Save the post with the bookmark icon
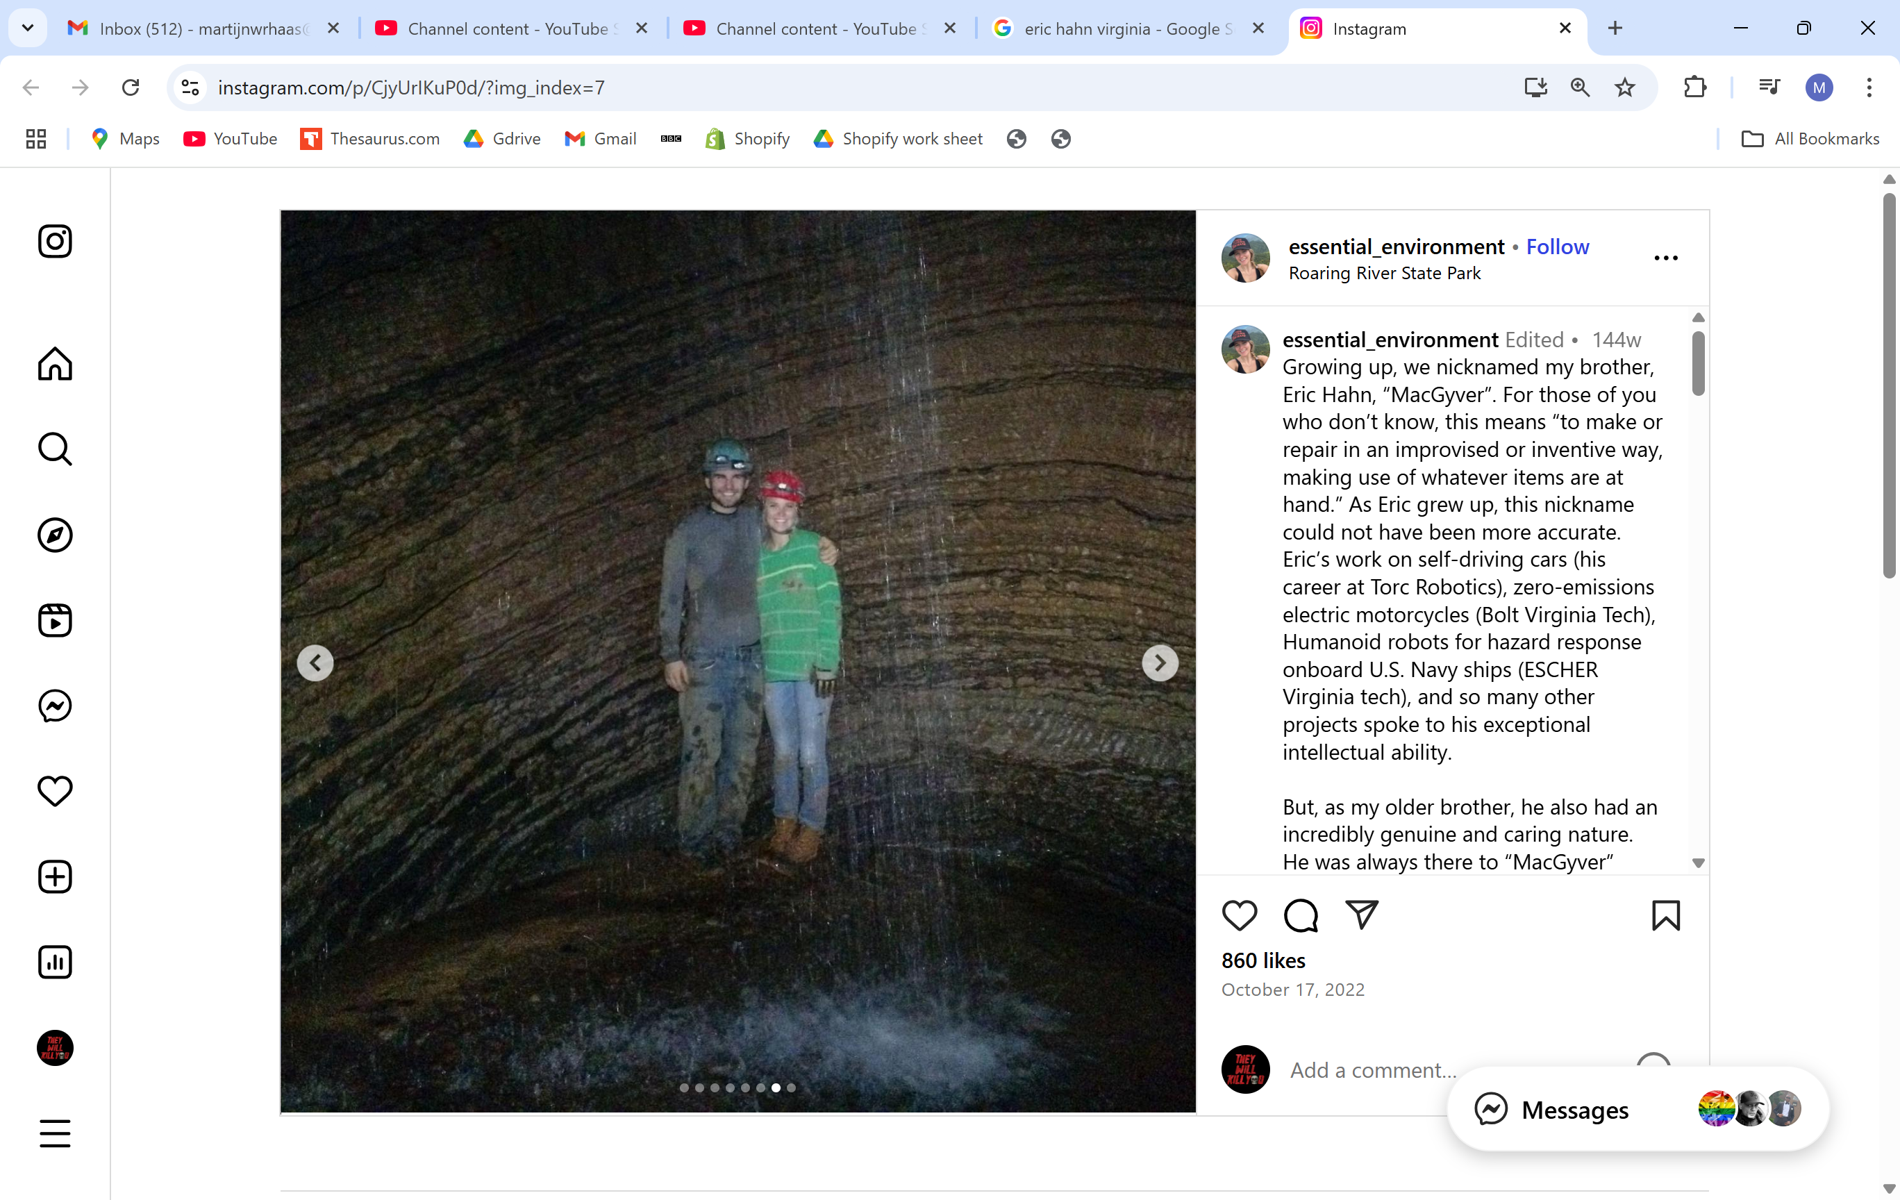Image resolution: width=1900 pixels, height=1200 pixels. point(1665,915)
